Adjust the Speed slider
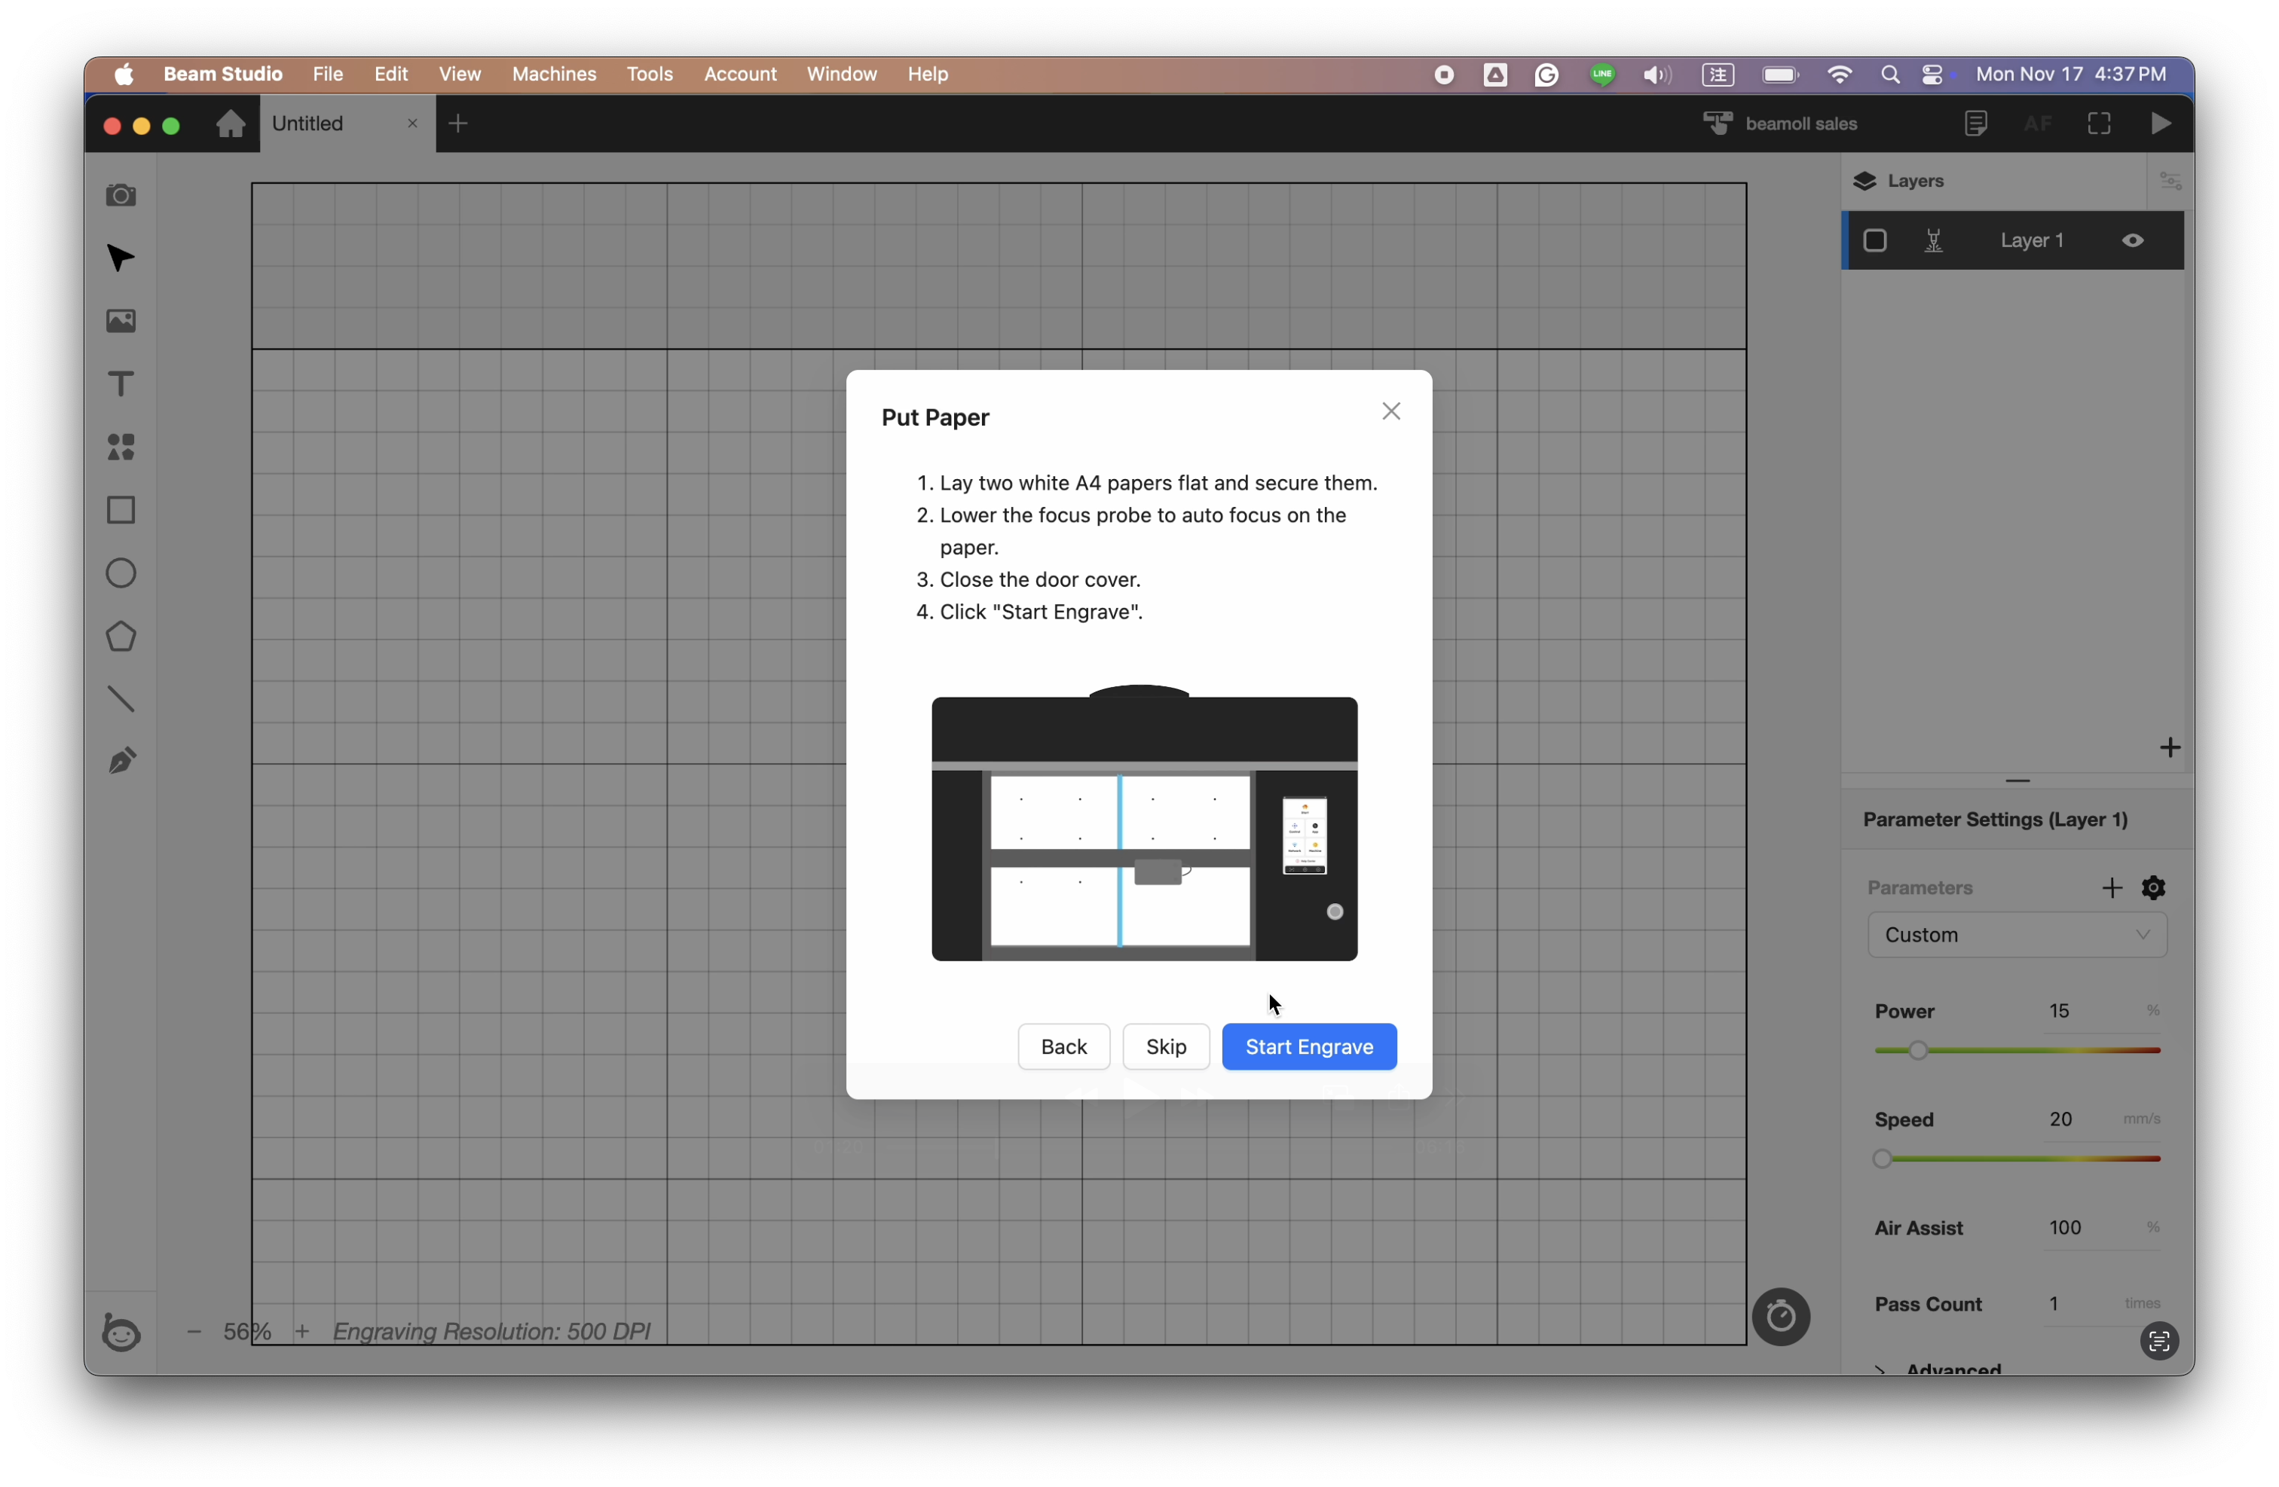Image resolution: width=2279 pixels, height=1487 pixels. 2017,1160
